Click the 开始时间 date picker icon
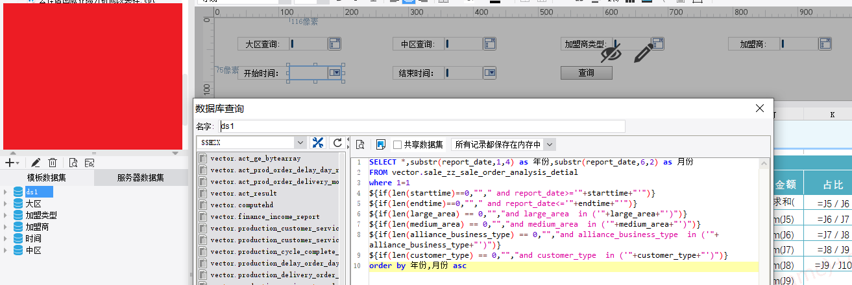 335,73
